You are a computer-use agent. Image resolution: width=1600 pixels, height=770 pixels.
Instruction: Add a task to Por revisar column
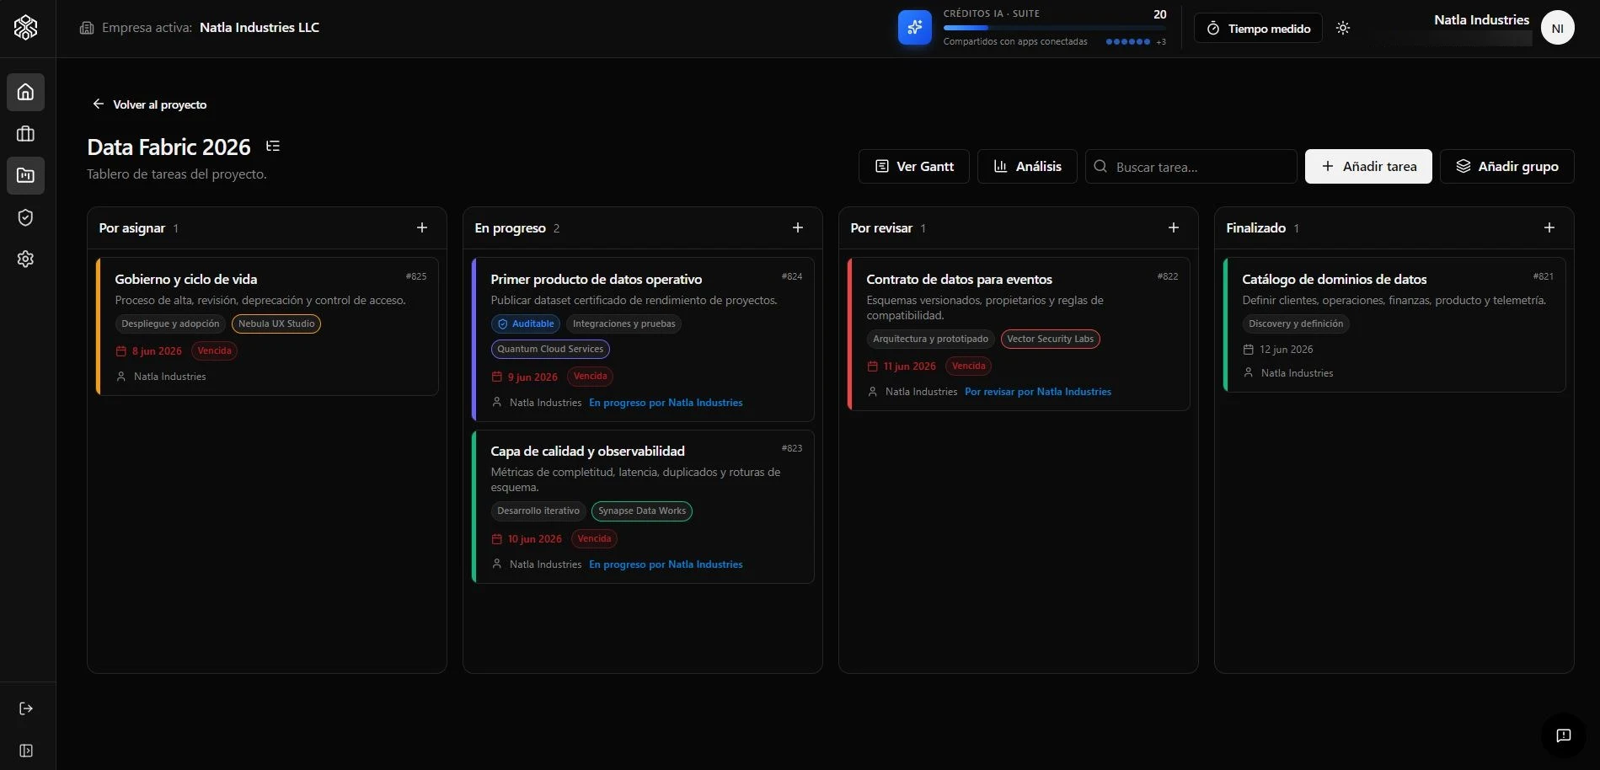1174,227
